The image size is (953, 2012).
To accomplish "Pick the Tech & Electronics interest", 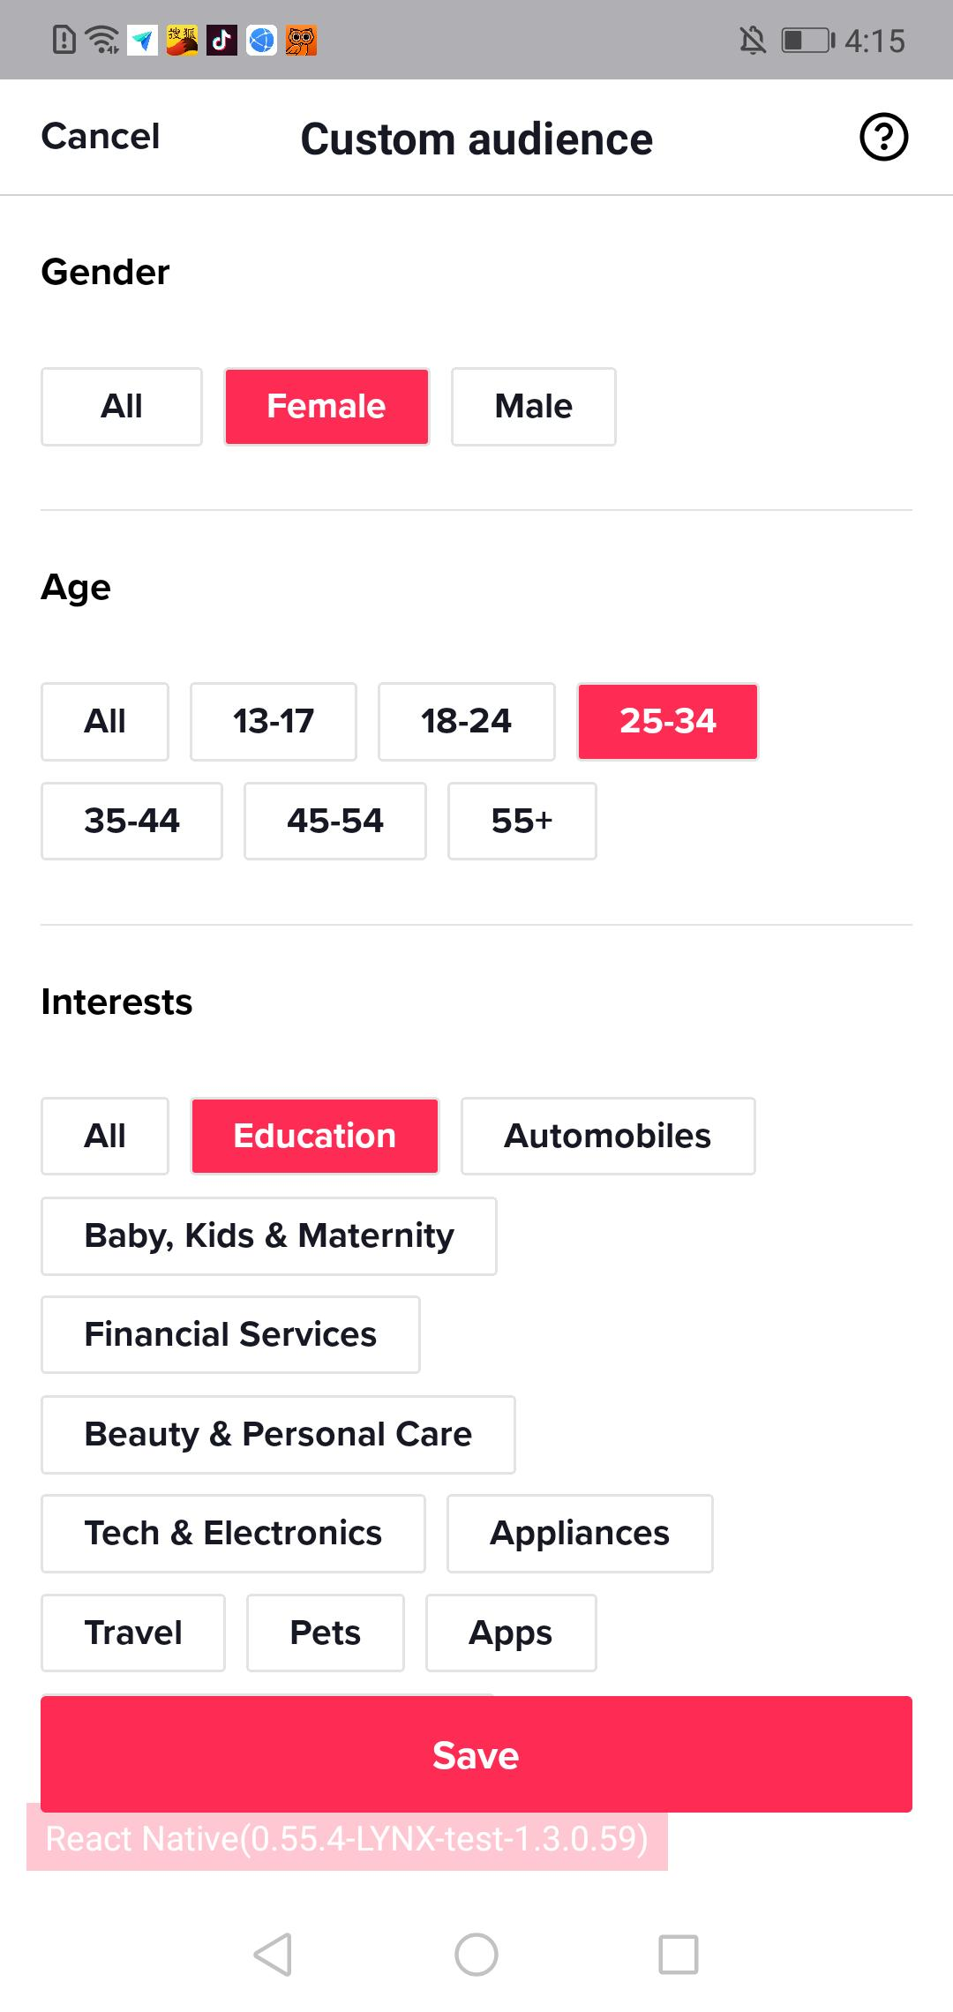I will (x=233, y=1533).
